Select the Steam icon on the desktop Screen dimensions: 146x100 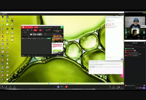3,71
